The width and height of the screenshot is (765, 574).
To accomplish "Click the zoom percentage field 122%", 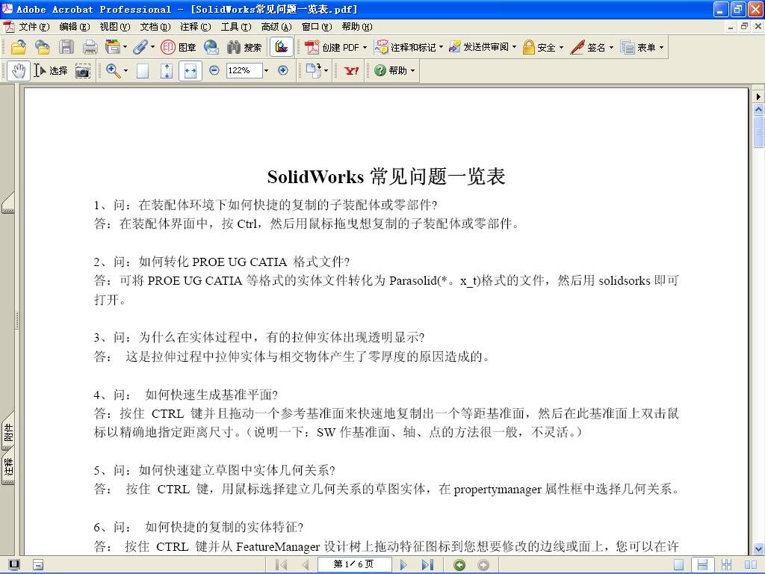I will pyautogui.click(x=244, y=70).
